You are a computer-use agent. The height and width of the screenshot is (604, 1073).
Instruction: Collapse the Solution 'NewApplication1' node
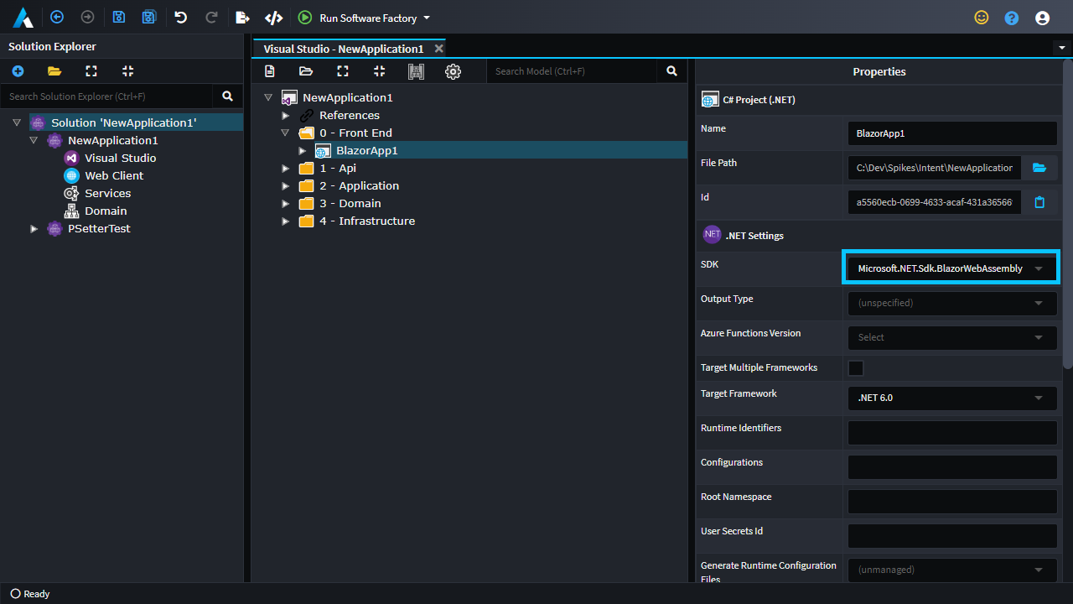point(17,122)
